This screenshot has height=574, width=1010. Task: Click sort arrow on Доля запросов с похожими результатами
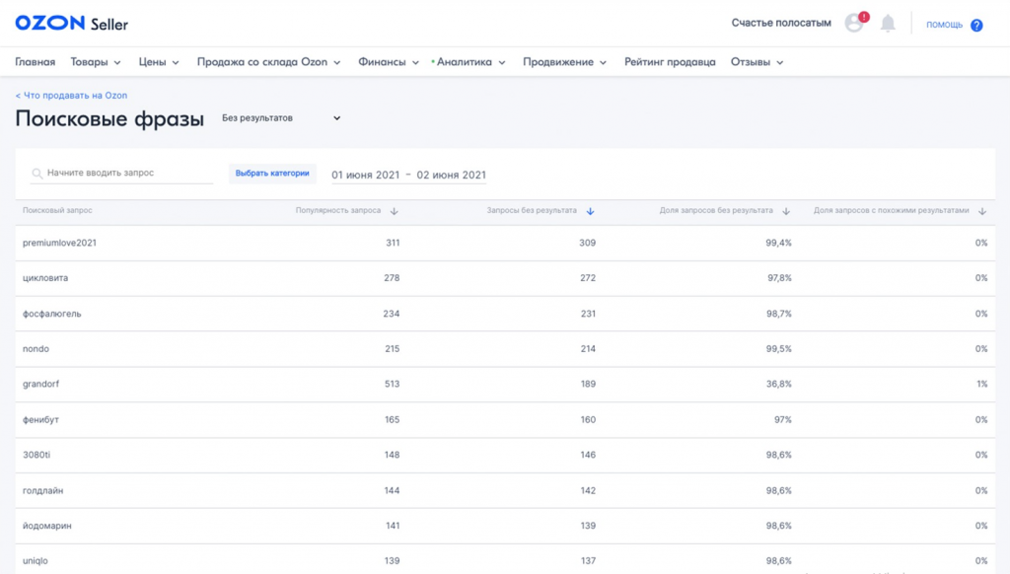point(980,210)
